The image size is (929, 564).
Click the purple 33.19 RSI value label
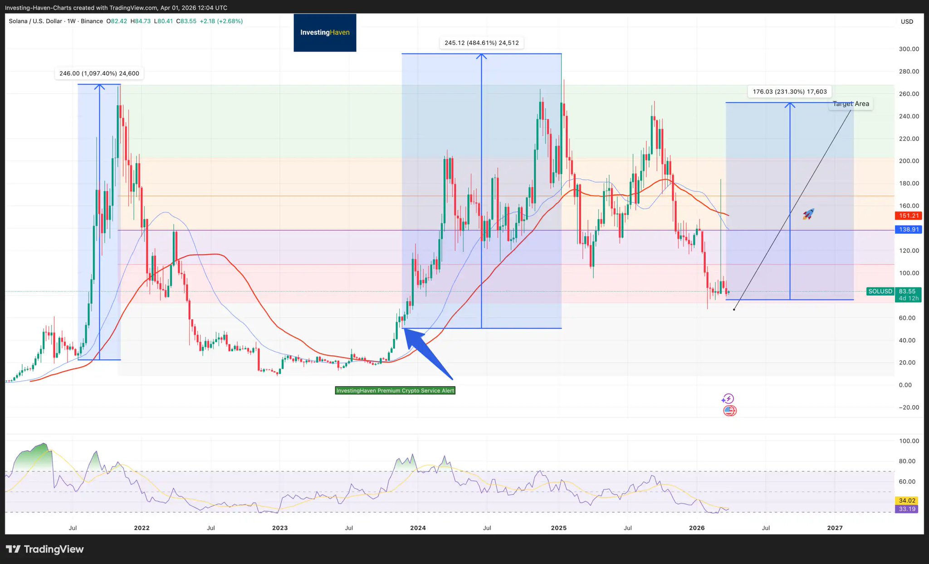coord(906,509)
